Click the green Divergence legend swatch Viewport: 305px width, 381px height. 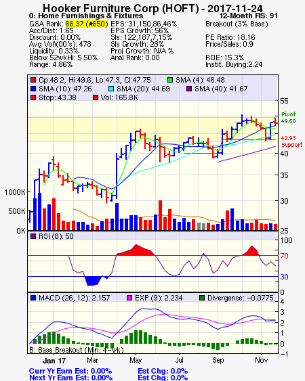202,298
